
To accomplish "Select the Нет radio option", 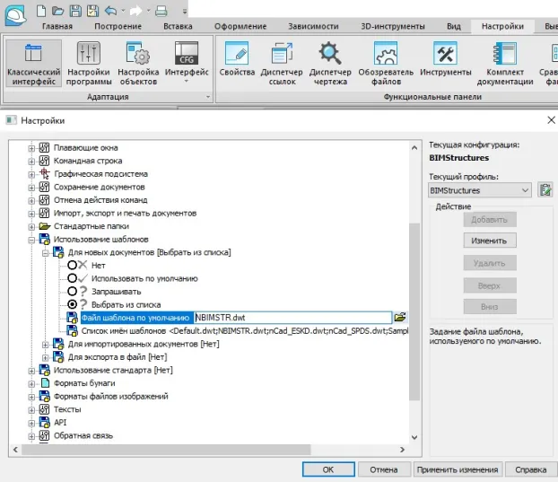I will coord(73,265).
